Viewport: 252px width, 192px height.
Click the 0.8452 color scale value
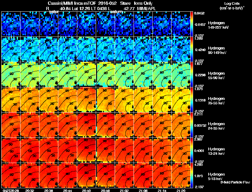point(199,13)
